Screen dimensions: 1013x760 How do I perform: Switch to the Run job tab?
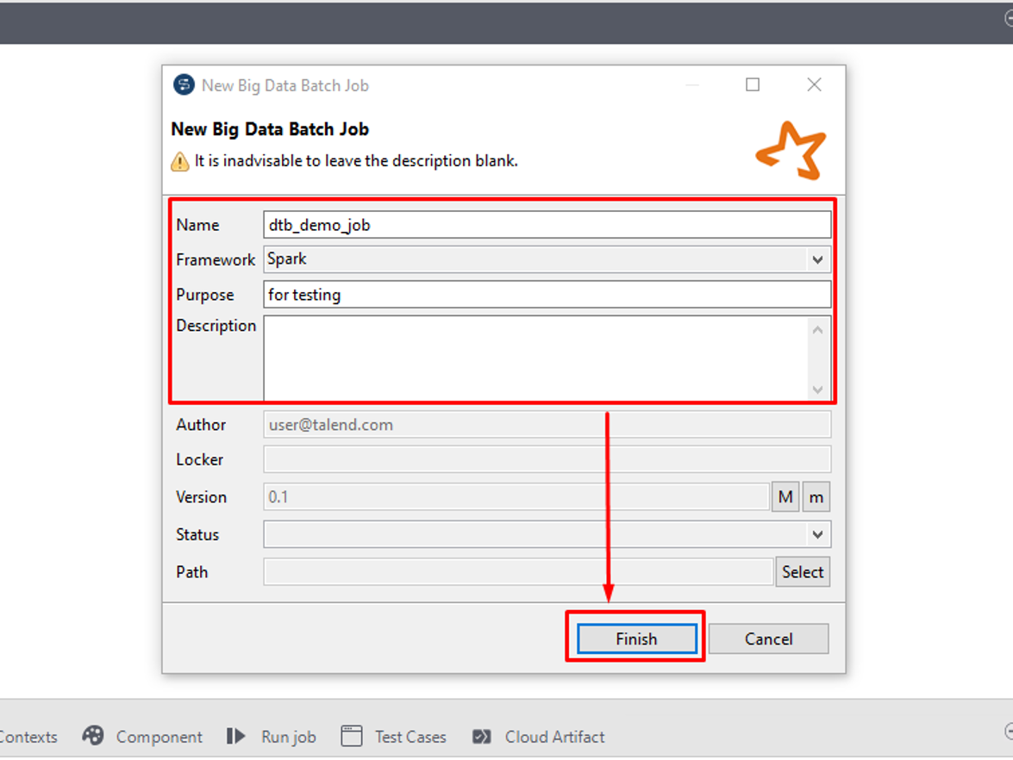click(x=272, y=736)
